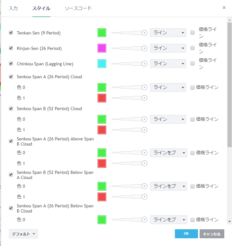The width and height of the screenshot is (232, 246).
Task: Disable Senkou Span B (52 Period) Cloud
Action: (x=11, y=109)
